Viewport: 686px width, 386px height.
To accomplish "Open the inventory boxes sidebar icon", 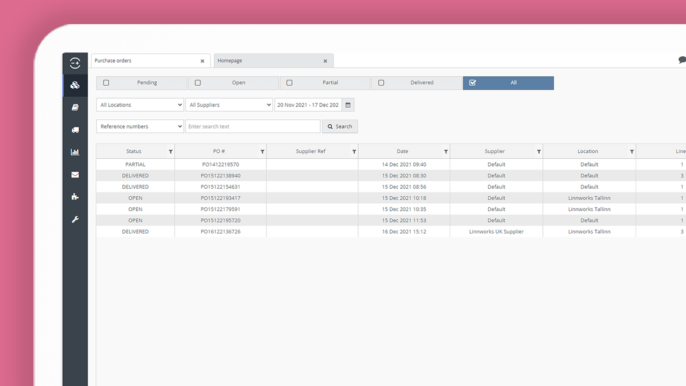I will coord(75,85).
